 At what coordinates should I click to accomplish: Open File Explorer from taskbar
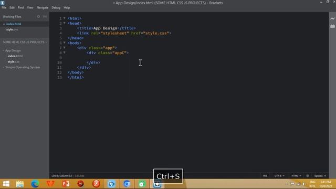coord(20,184)
